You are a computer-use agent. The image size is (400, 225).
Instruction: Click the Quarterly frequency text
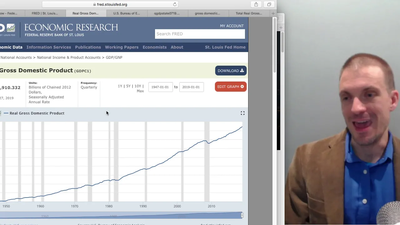coord(89,87)
